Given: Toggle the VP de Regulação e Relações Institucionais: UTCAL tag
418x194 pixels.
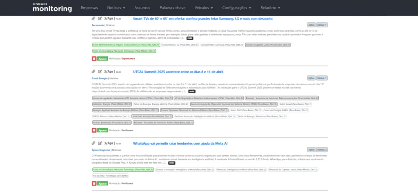Looking at the screenshot, I should [x=209, y=98].
